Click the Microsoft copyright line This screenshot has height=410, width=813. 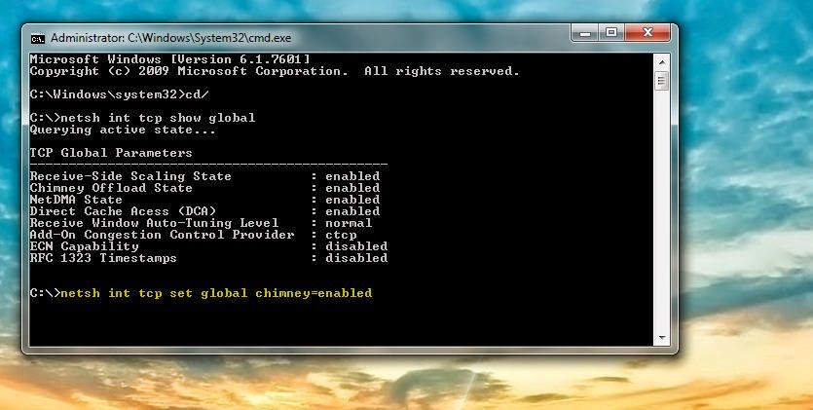pyautogui.click(x=275, y=71)
